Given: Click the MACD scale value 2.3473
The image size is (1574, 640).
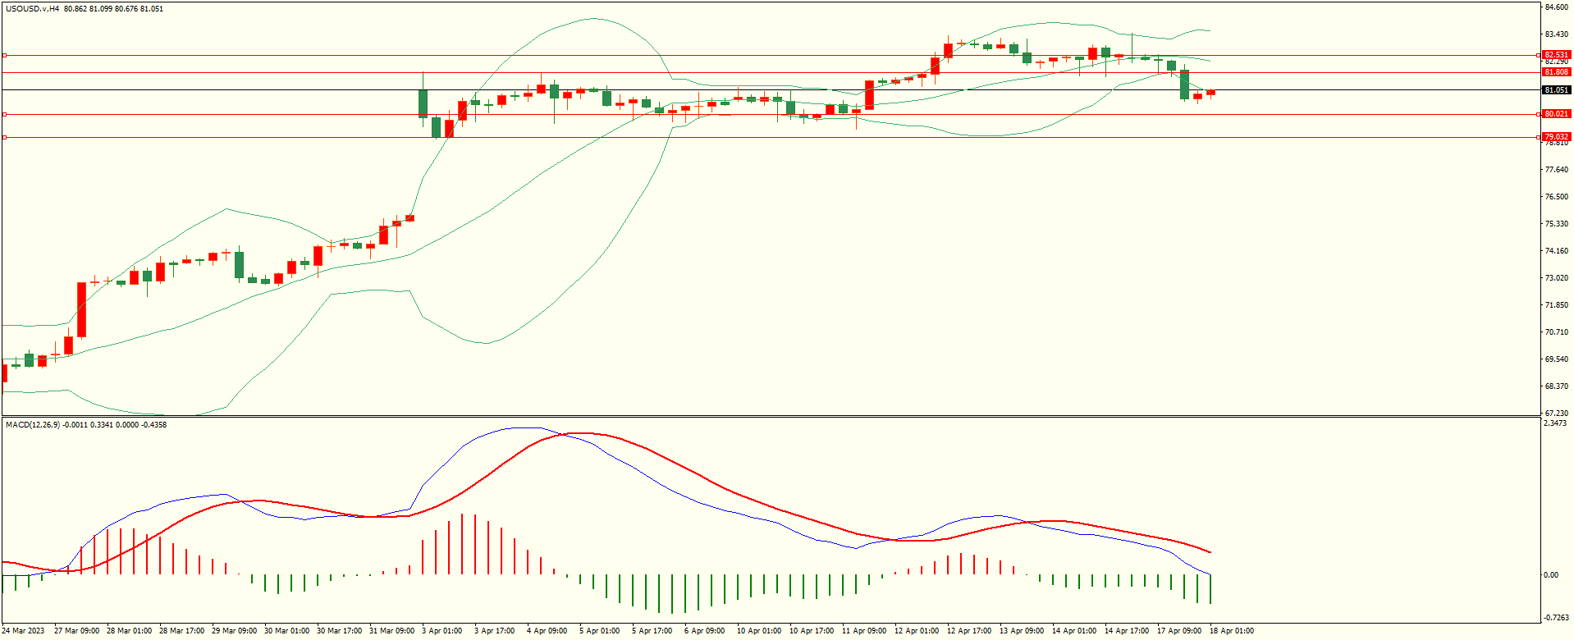Looking at the screenshot, I should [x=1555, y=423].
